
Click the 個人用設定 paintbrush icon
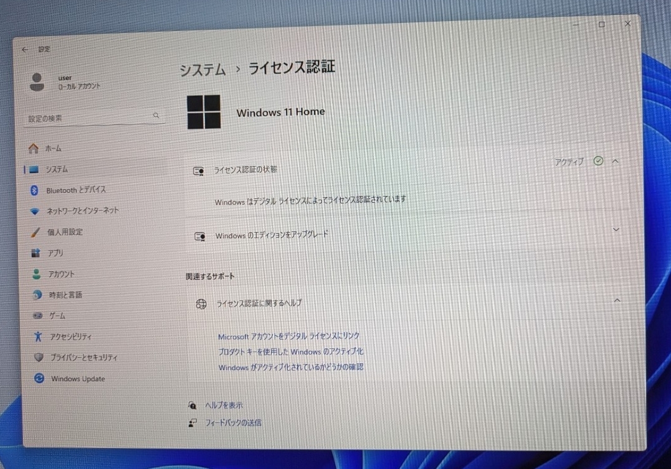click(x=35, y=232)
